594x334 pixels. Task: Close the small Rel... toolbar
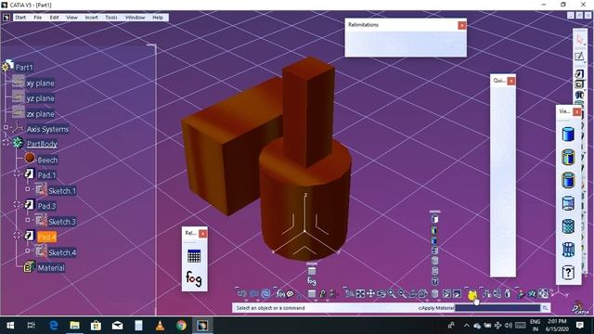[202, 233]
